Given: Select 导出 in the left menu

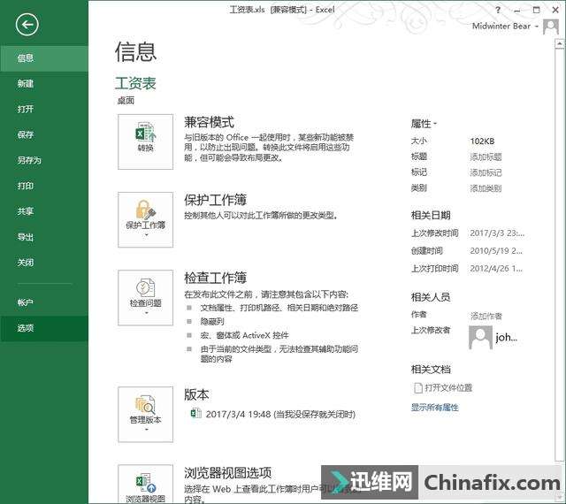Looking at the screenshot, I should point(43,237).
